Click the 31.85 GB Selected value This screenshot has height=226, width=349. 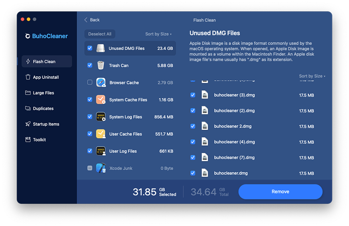[154, 192]
